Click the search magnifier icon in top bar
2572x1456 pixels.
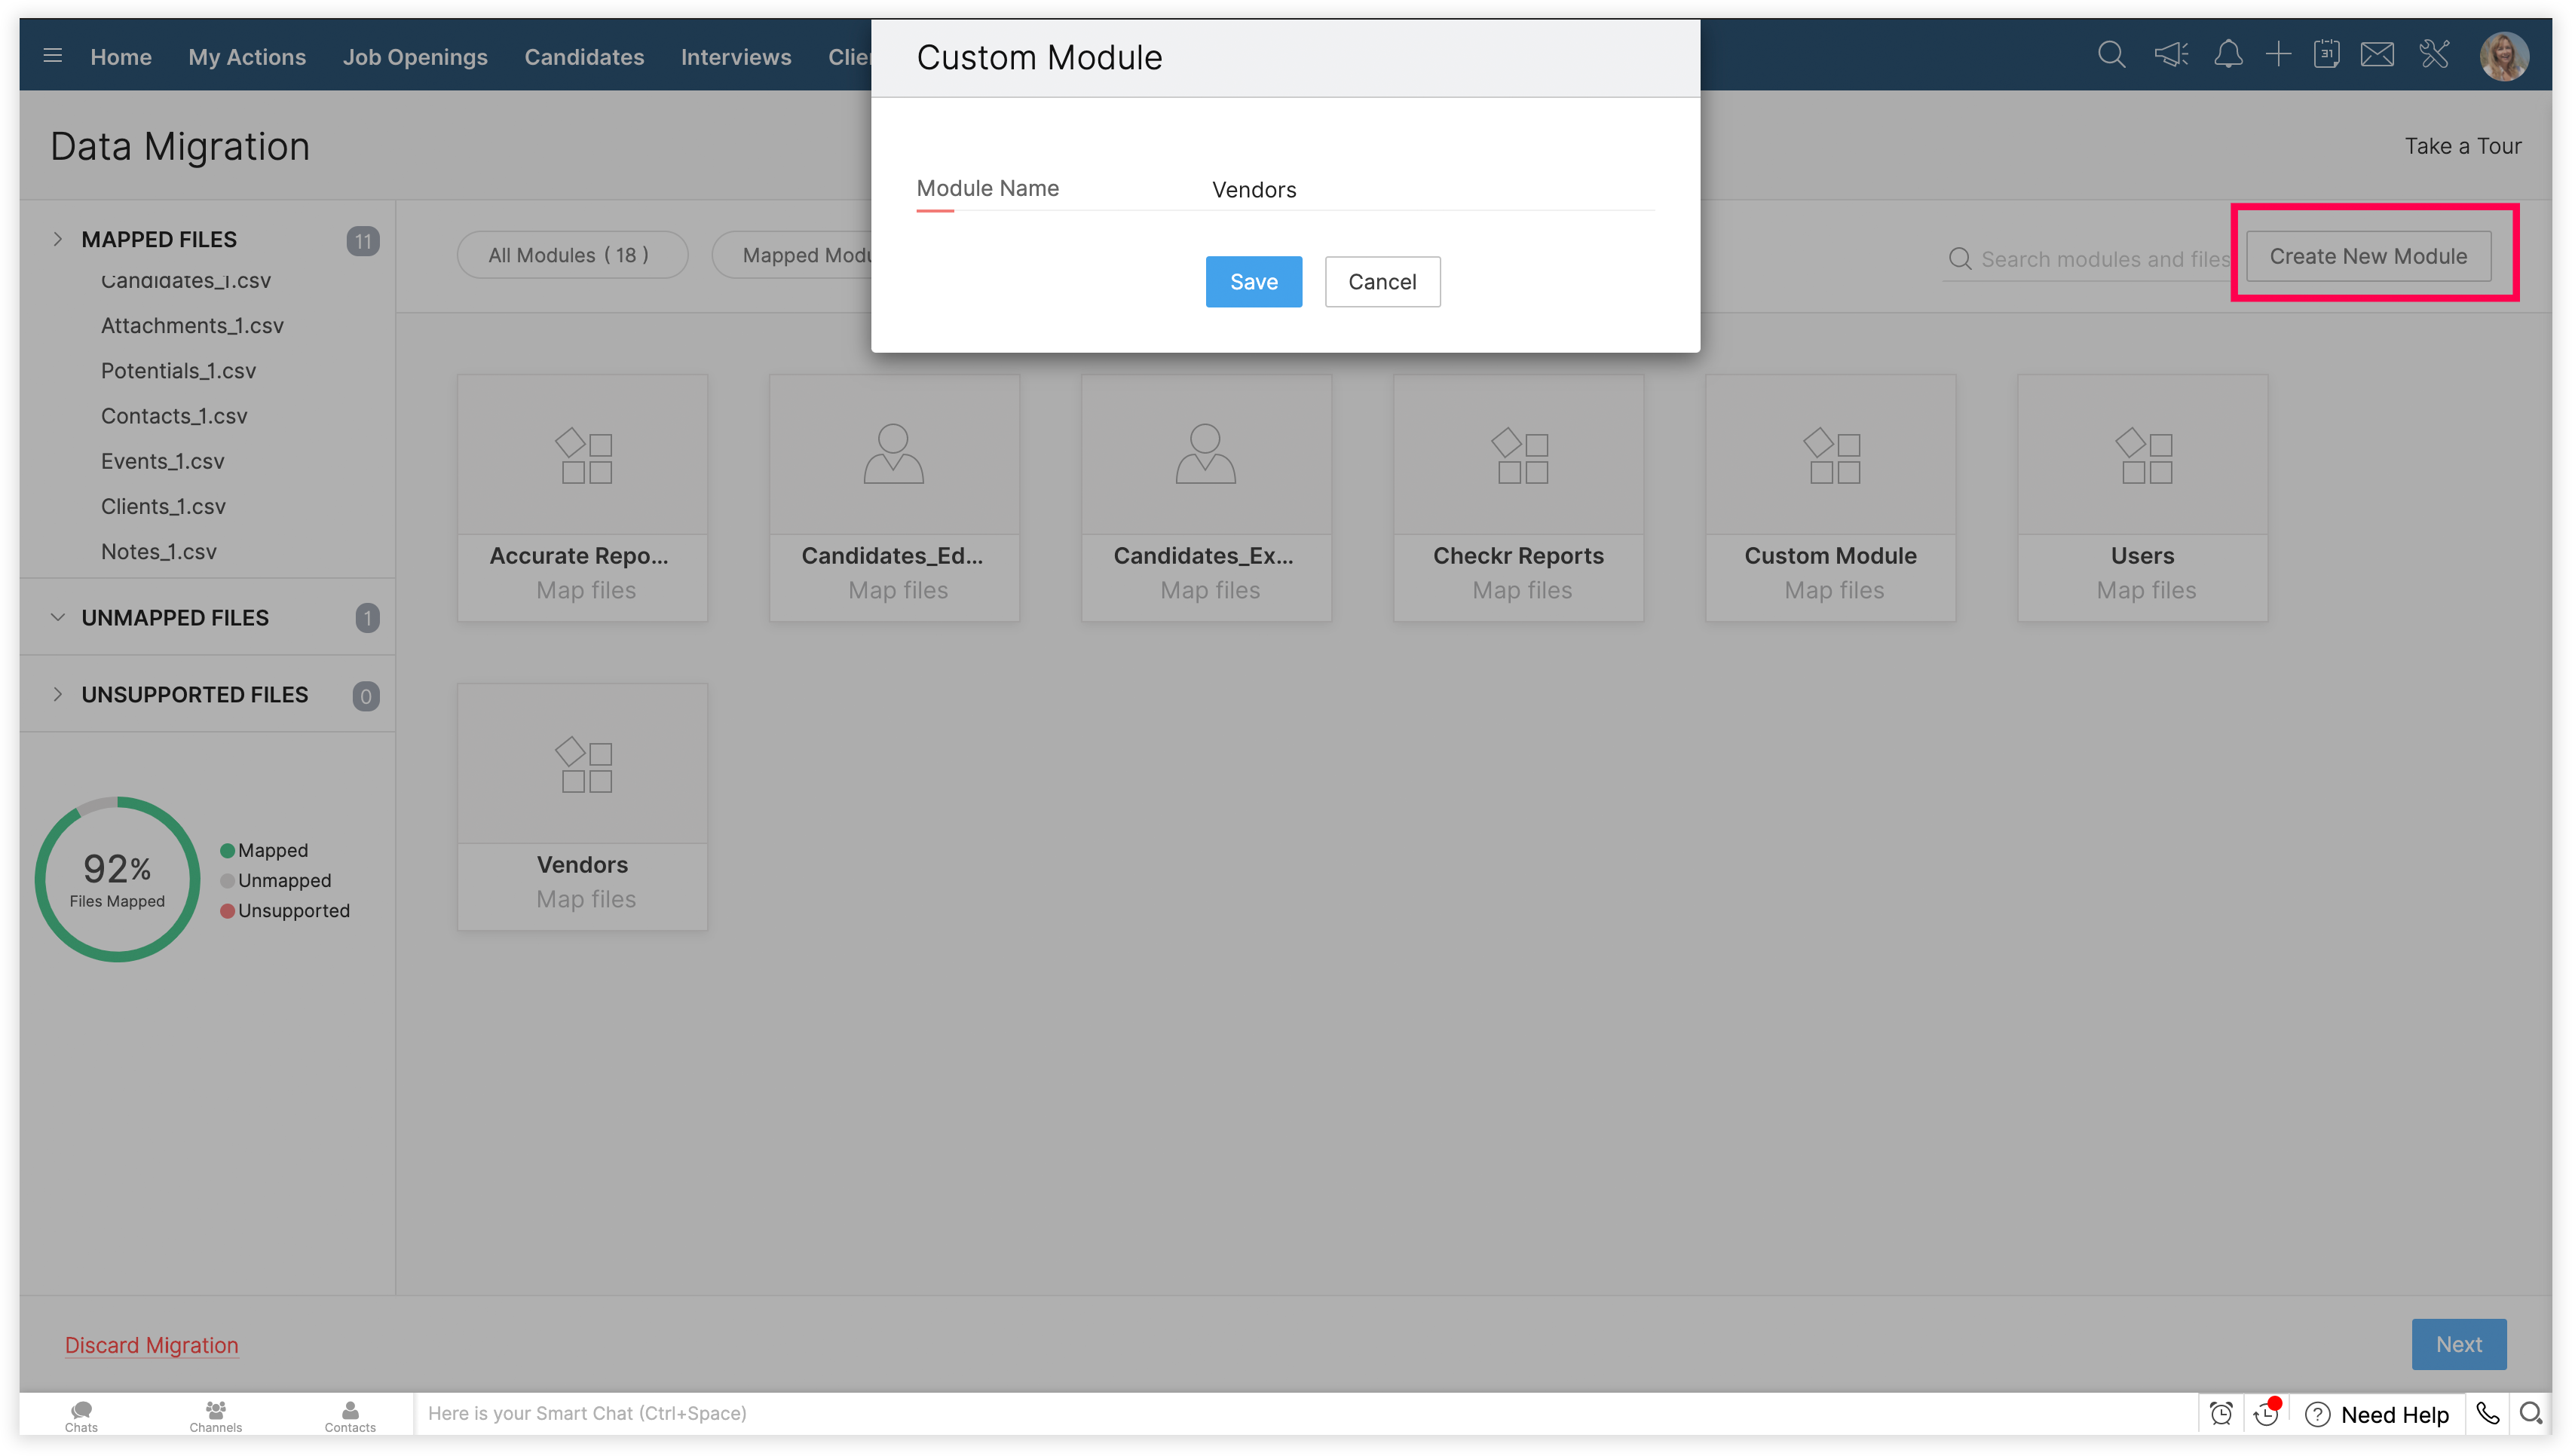click(x=2111, y=55)
